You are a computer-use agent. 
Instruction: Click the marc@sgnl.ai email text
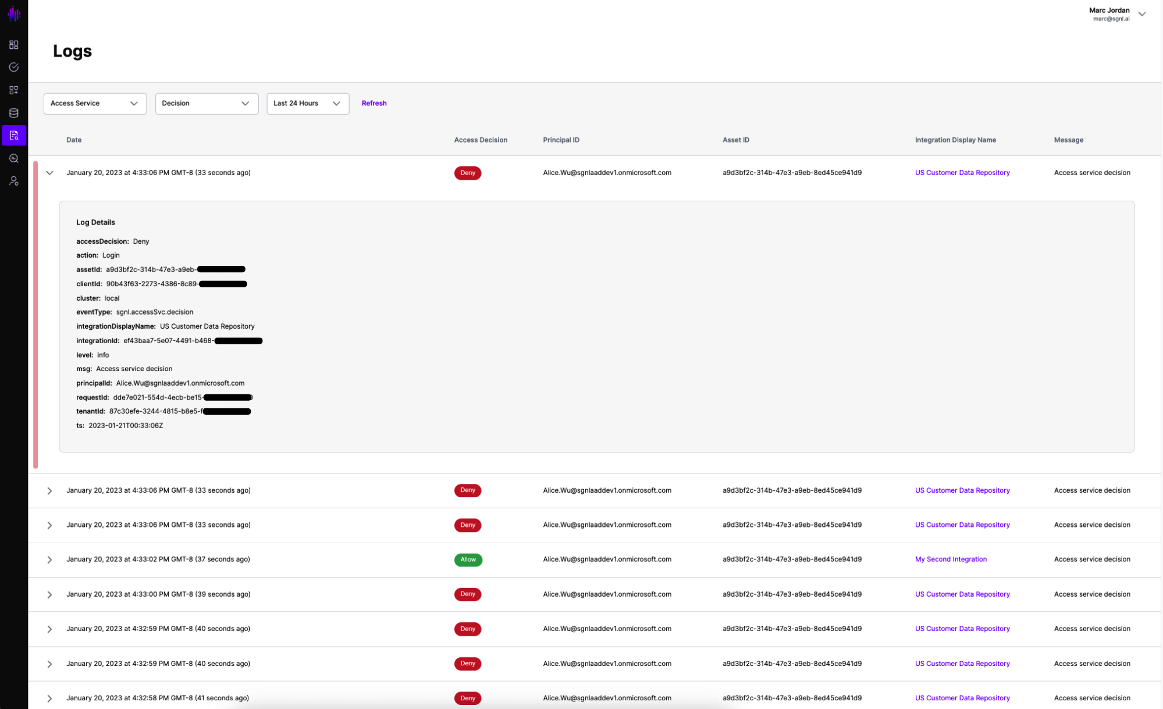tap(1111, 19)
